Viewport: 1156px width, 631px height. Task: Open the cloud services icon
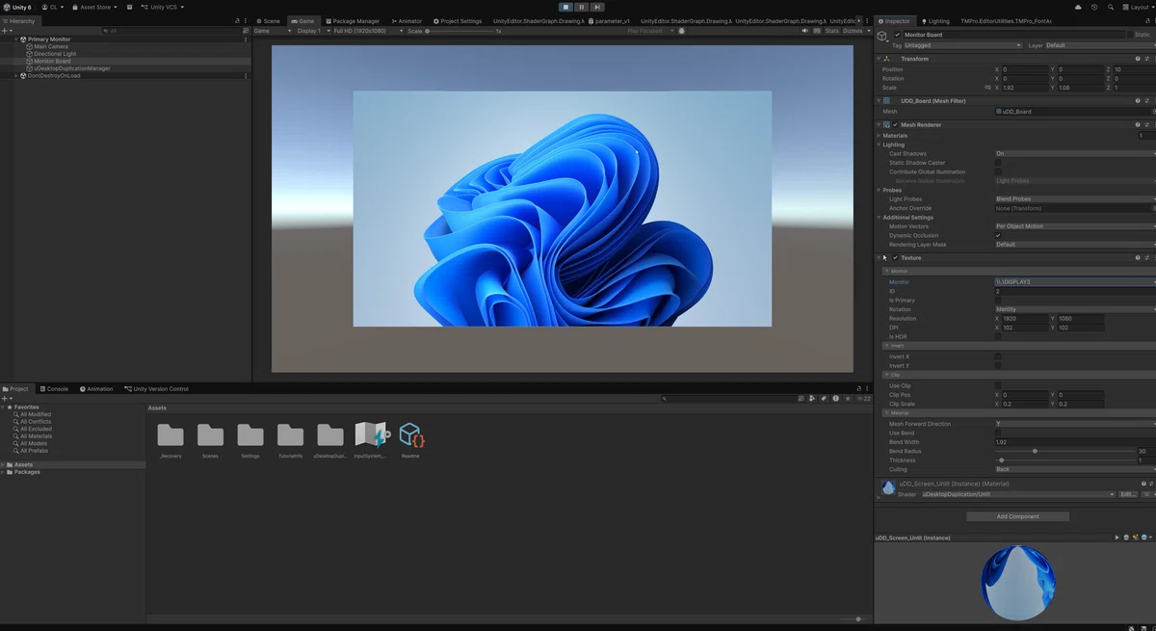pyautogui.click(x=1078, y=7)
